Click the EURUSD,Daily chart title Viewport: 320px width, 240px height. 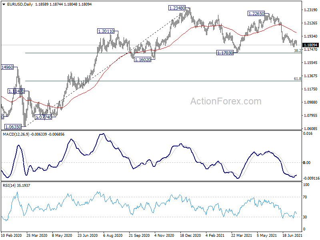point(20,4)
